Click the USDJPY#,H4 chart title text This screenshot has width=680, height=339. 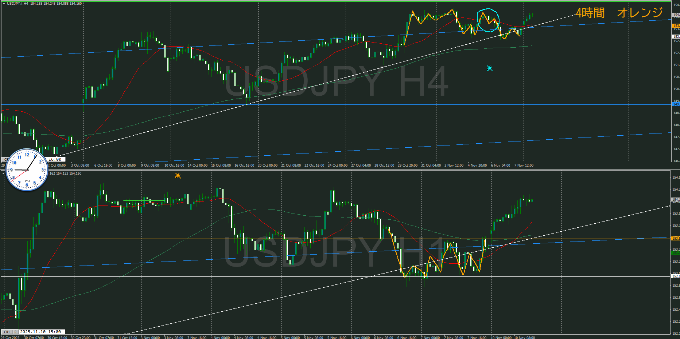pyautogui.click(x=17, y=4)
